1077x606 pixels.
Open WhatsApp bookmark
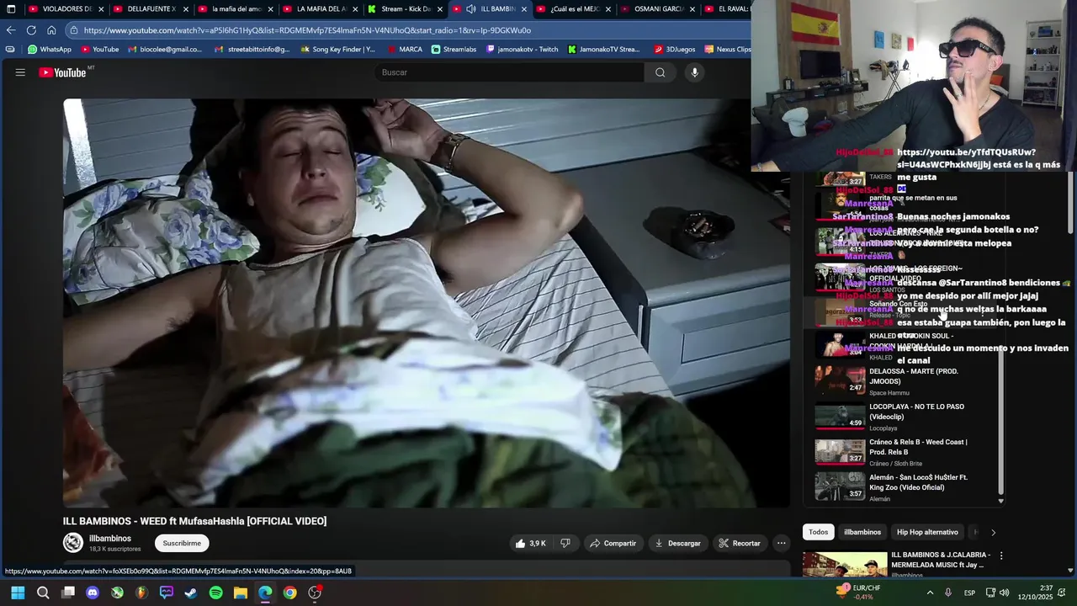(x=50, y=50)
